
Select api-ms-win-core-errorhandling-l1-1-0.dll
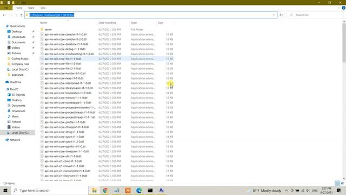[x=69, y=54]
